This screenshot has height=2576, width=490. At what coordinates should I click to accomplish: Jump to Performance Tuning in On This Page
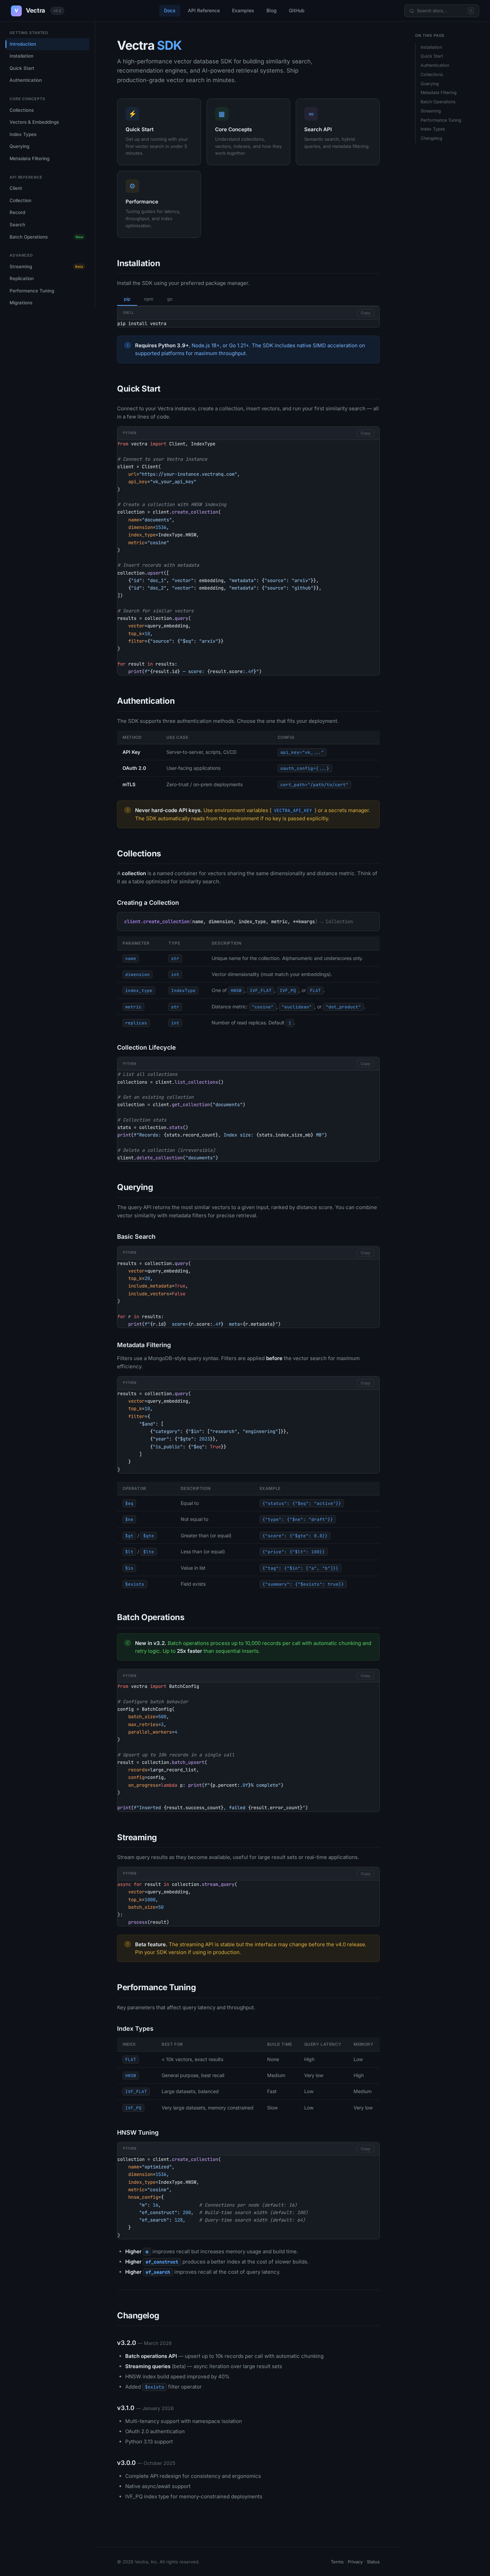tap(441, 120)
